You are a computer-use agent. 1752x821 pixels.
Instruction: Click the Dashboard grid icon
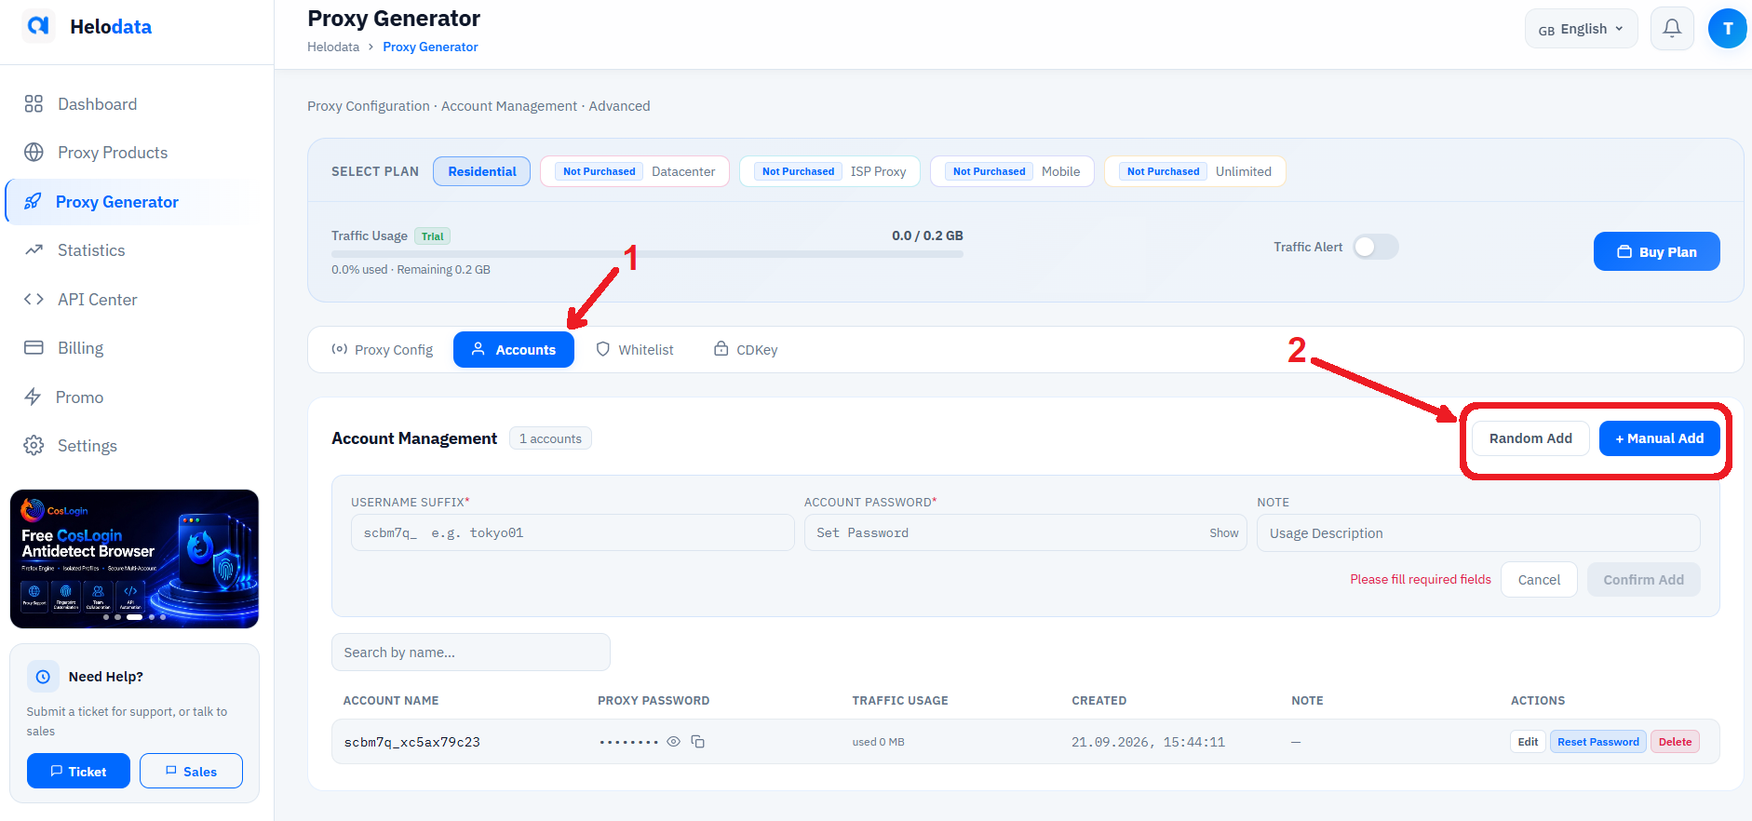point(34,104)
